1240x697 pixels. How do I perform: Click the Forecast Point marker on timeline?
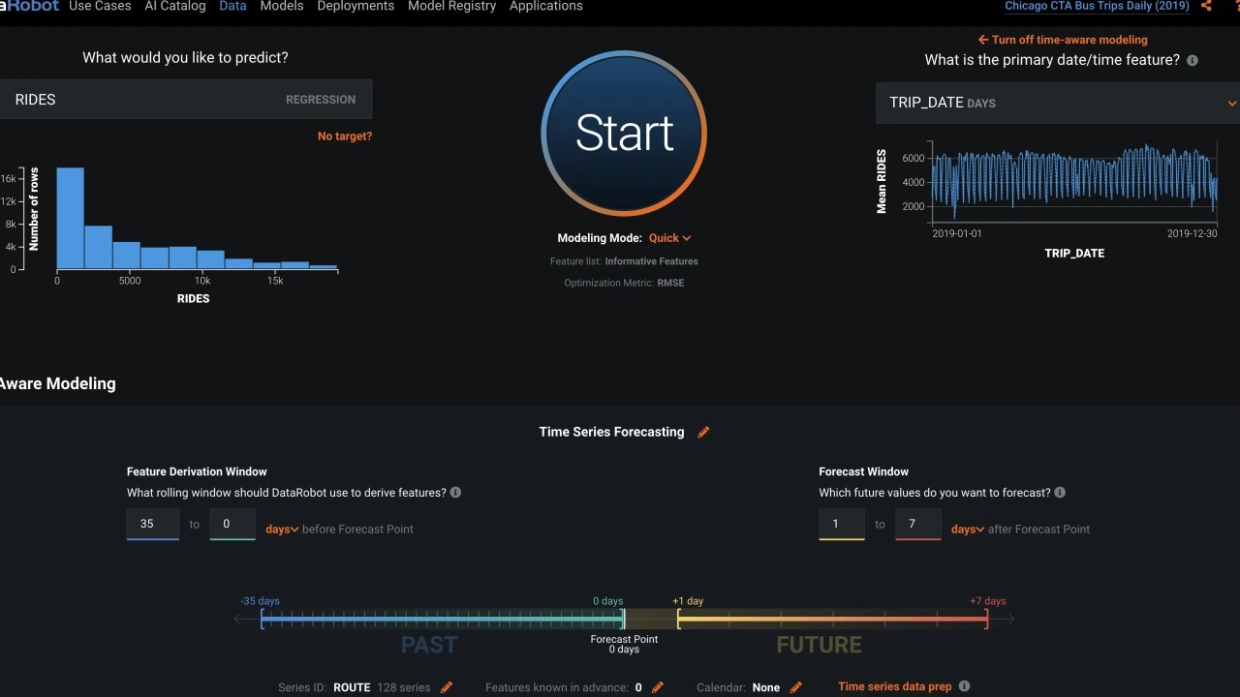point(624,619)
